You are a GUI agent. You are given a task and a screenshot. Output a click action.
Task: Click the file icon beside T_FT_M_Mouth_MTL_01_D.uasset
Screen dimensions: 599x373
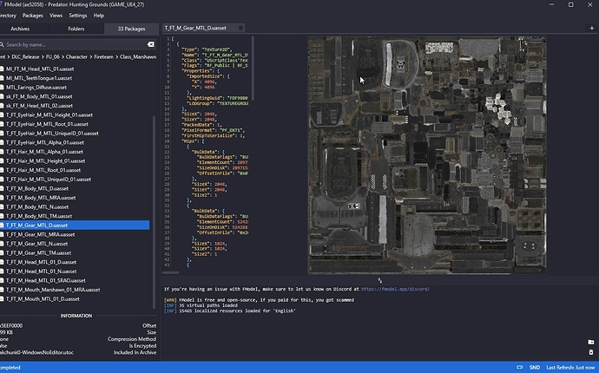tap(2, 299)
